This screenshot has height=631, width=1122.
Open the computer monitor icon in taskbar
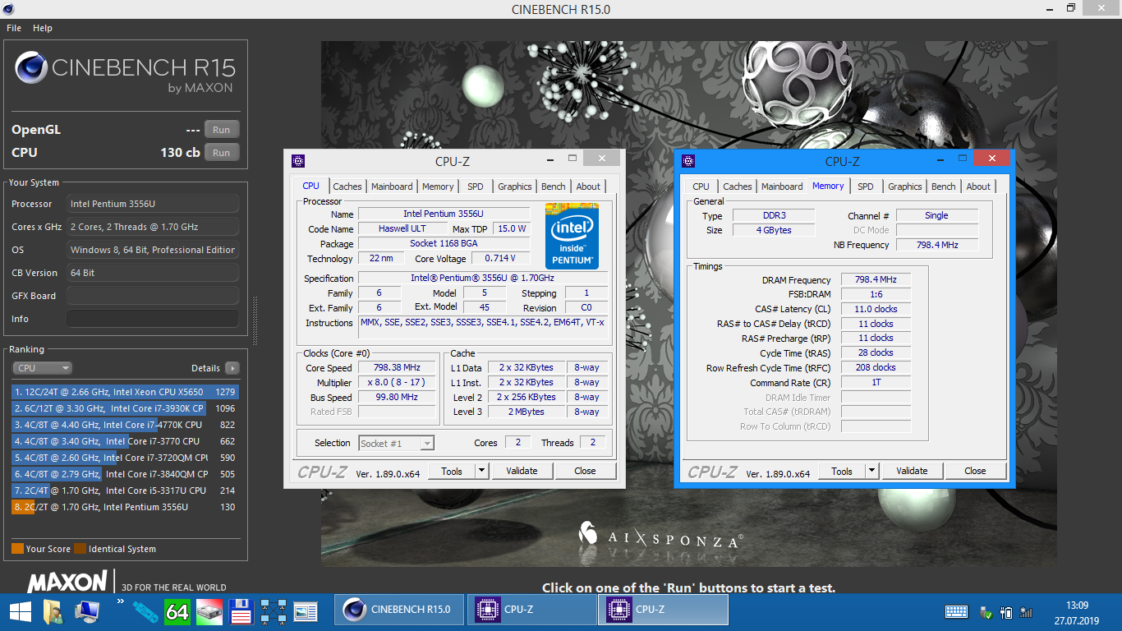click(86, 611)
